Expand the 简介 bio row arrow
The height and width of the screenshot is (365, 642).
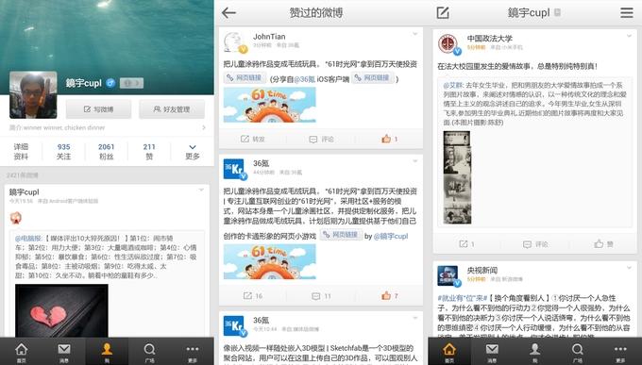pos(204,127)
